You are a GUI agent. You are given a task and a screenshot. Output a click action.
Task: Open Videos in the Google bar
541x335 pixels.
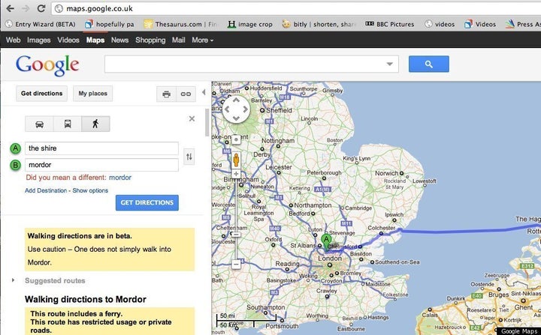pyautogui.click(x=68, y=40)
